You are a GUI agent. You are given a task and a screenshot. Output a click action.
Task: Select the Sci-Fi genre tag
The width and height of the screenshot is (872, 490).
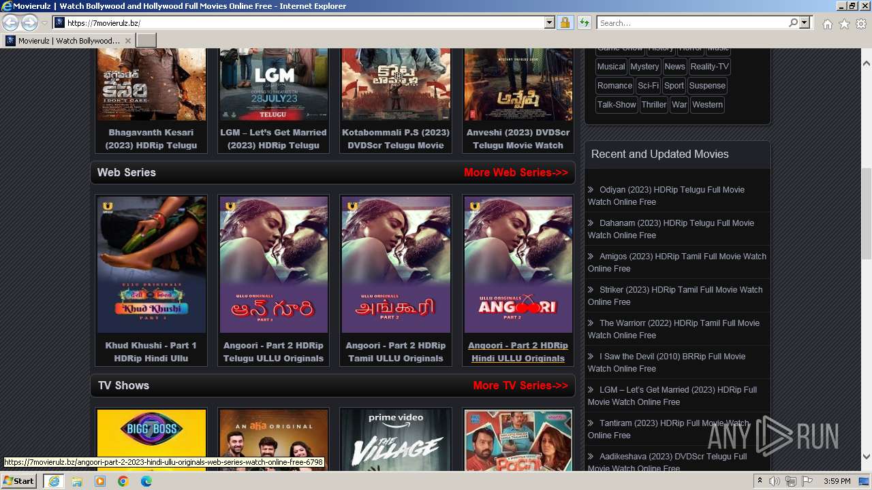[648, 86]
